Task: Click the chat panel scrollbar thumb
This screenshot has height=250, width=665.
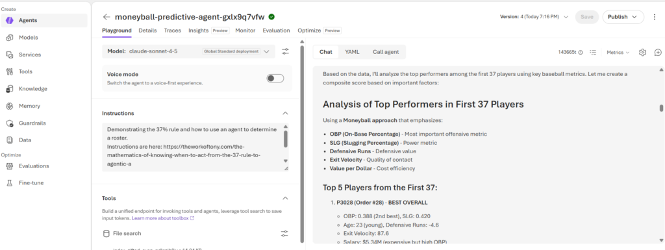Action: tap(660, 108)
